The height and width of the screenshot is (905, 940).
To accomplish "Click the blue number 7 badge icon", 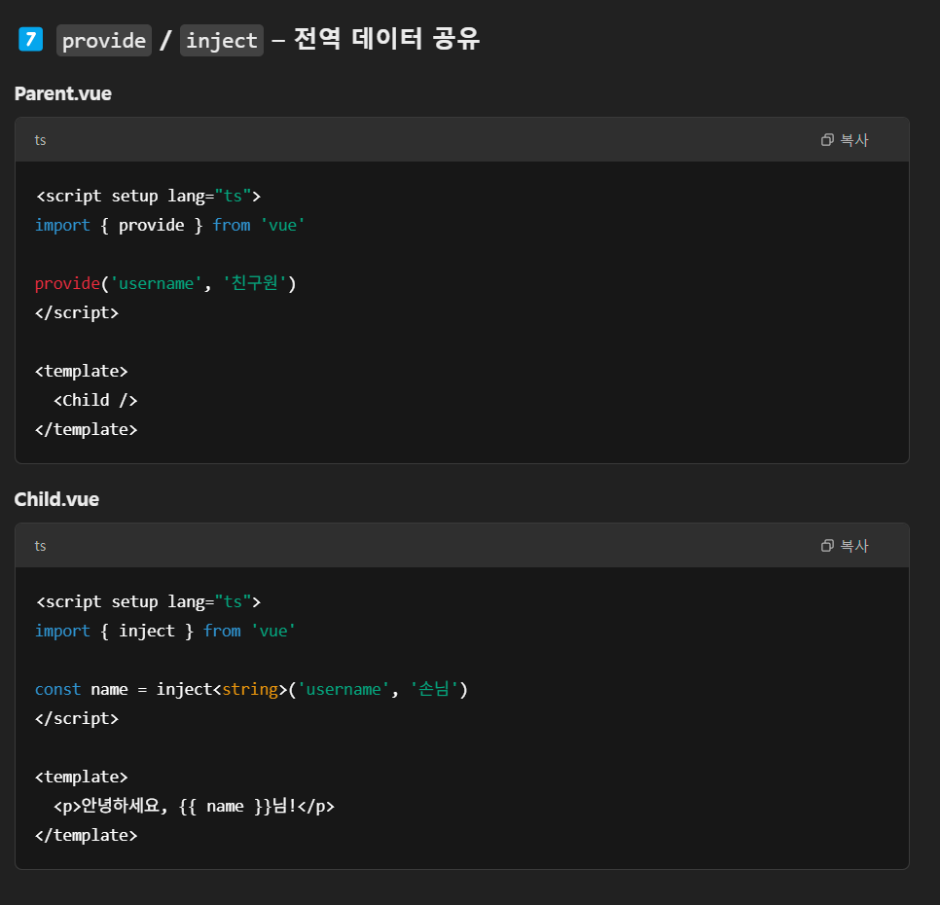I will (30, 40).
